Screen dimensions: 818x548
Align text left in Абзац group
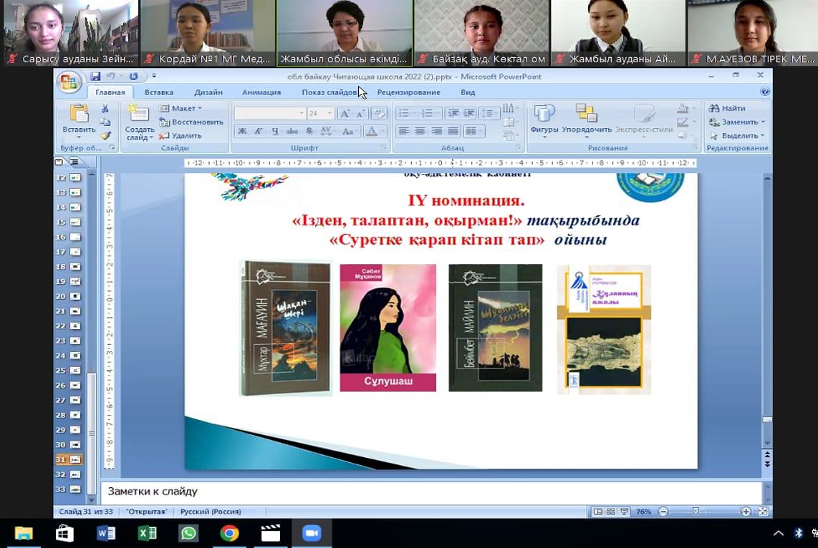pos(403,131)
